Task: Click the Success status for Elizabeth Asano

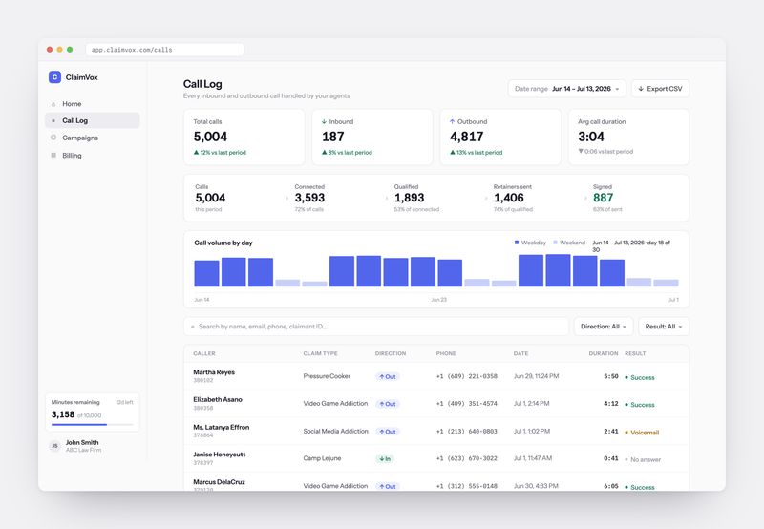Action: tap(640, 405)
